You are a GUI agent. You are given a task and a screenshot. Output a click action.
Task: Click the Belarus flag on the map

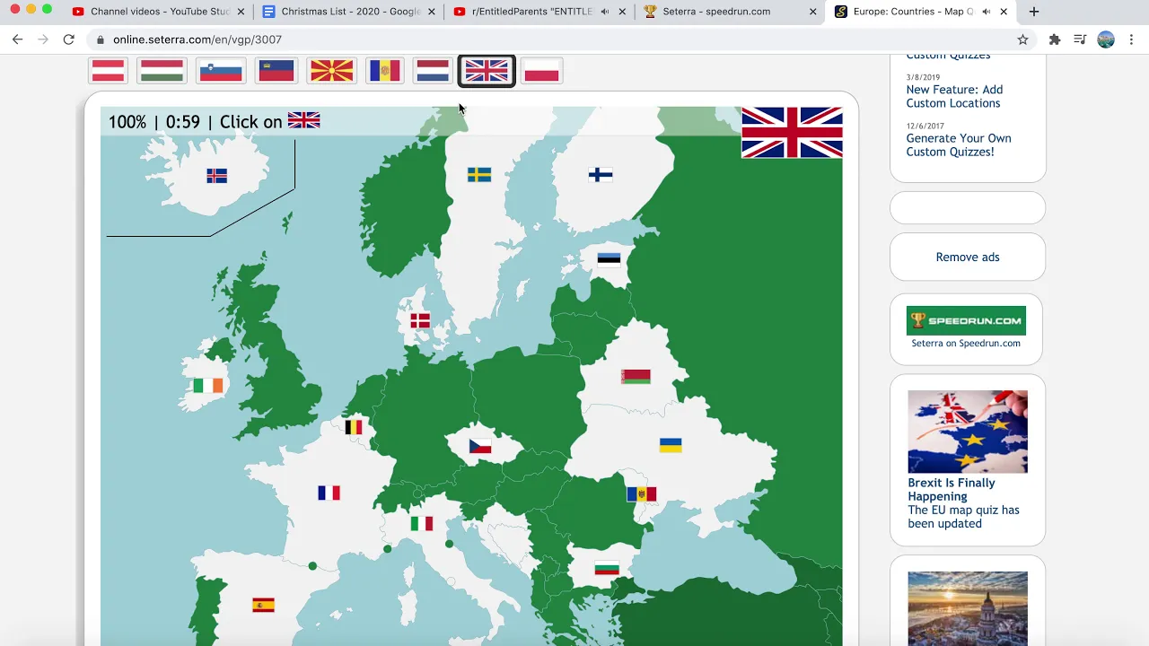[x=636, y=376]
